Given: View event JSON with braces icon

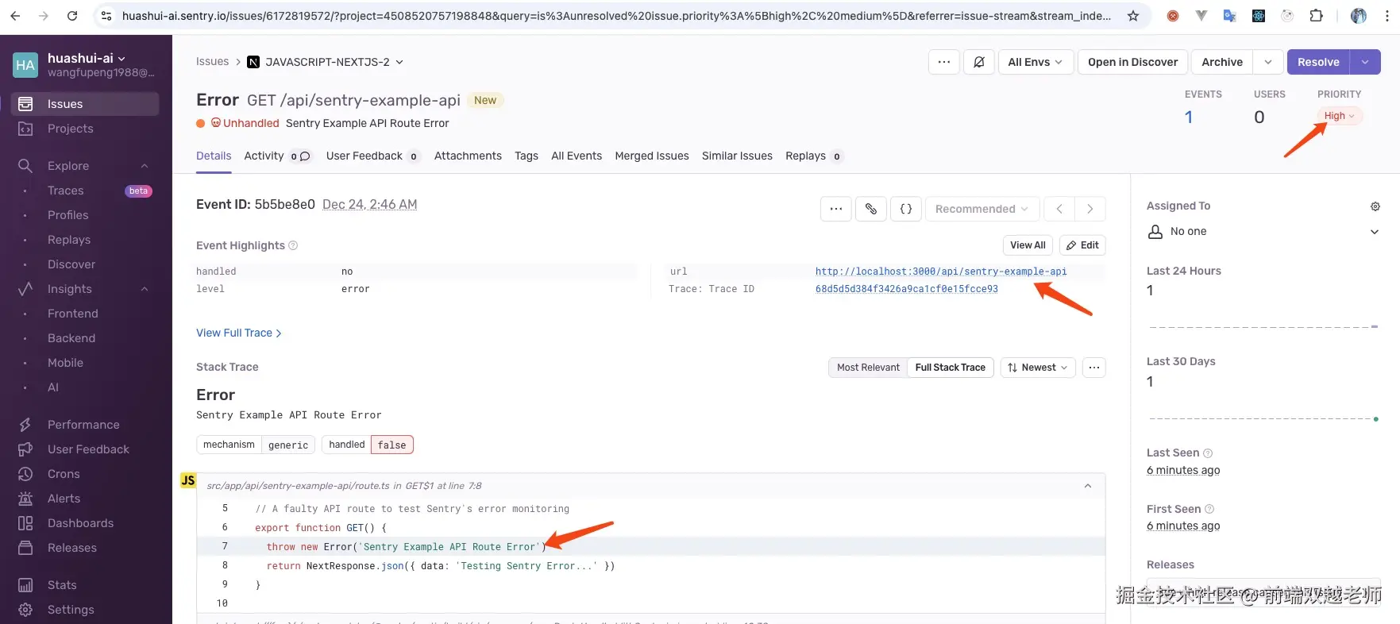Looking at the screenshot, I should pyautogui.click(x=906, y=209).
